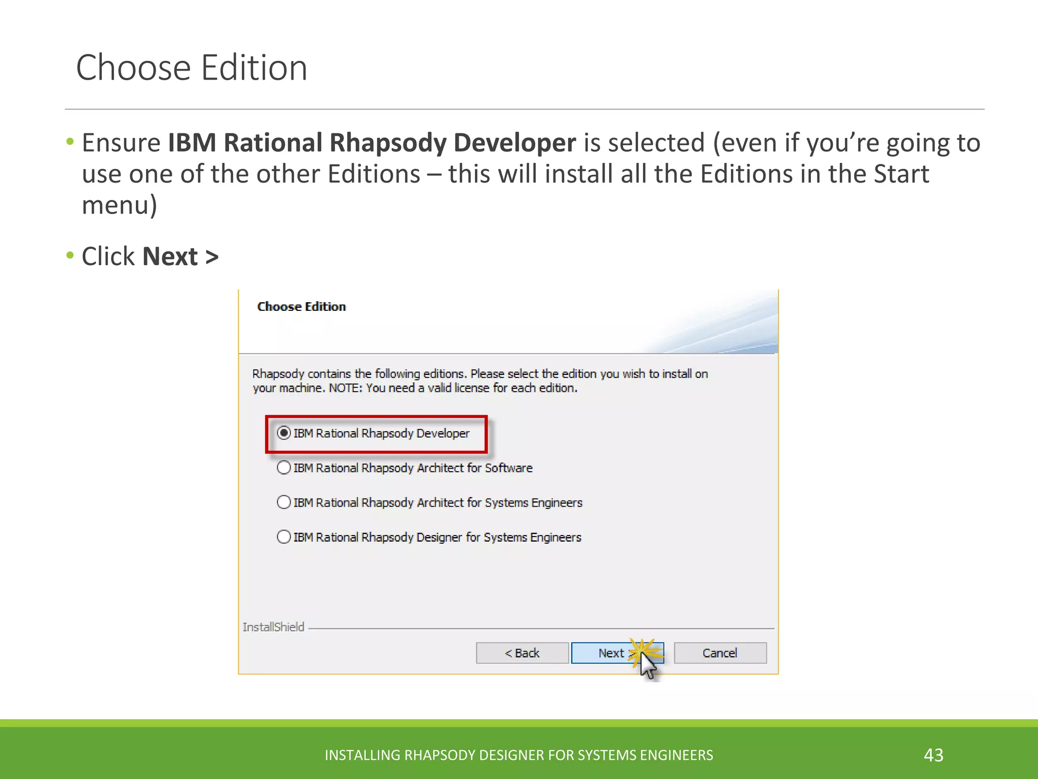
Task: Select IBM Rational Rhapsody Developer radio button
Action: click(284, 433)
